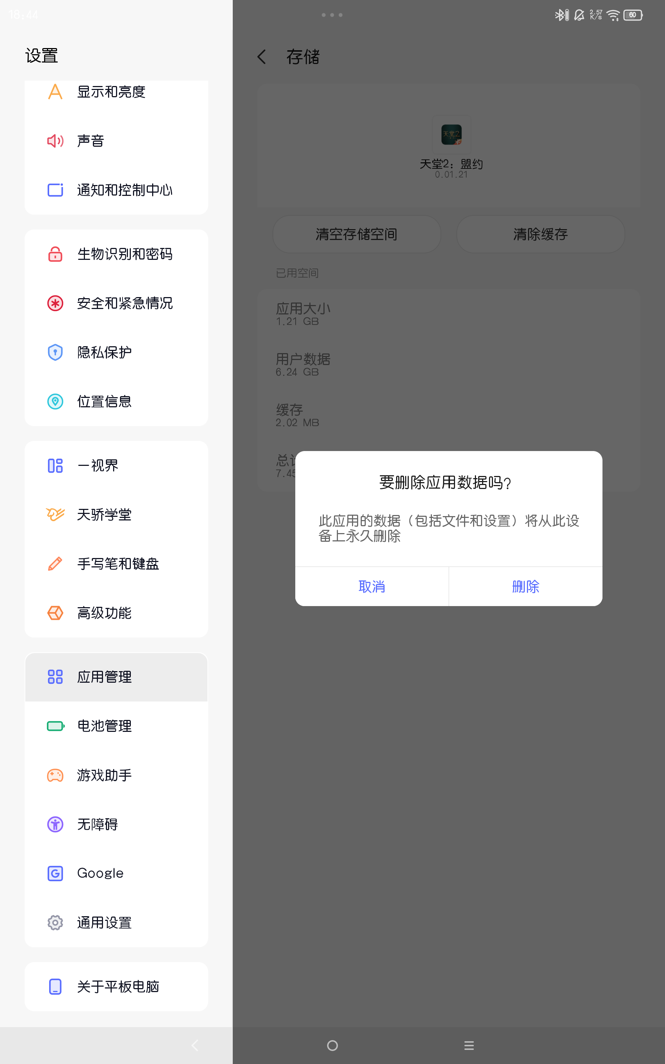Tap the Notification and Control Center icon
The image size is (665, 1064).
(55, 190)
